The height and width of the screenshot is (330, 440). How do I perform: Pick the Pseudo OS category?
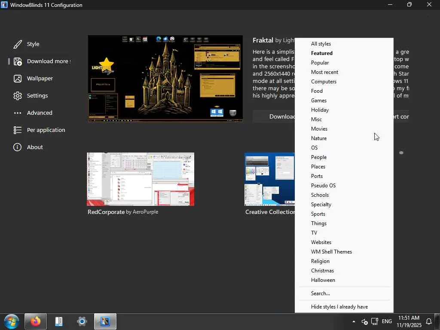point(344,186)
